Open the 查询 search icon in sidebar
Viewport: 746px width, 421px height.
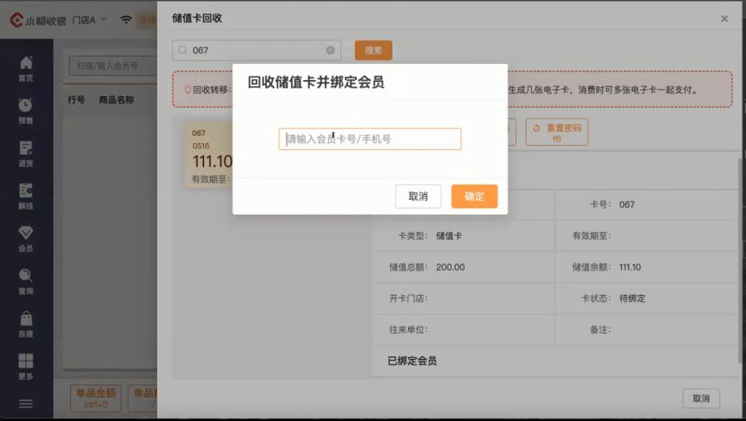[26, 282]
